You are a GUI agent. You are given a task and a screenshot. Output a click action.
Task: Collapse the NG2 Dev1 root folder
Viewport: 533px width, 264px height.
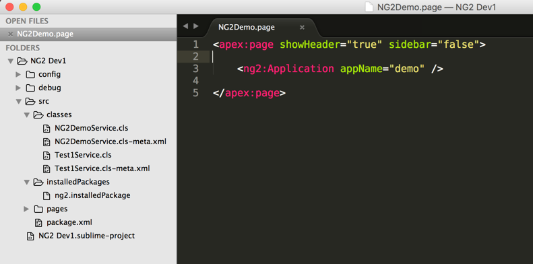point(10,61)
